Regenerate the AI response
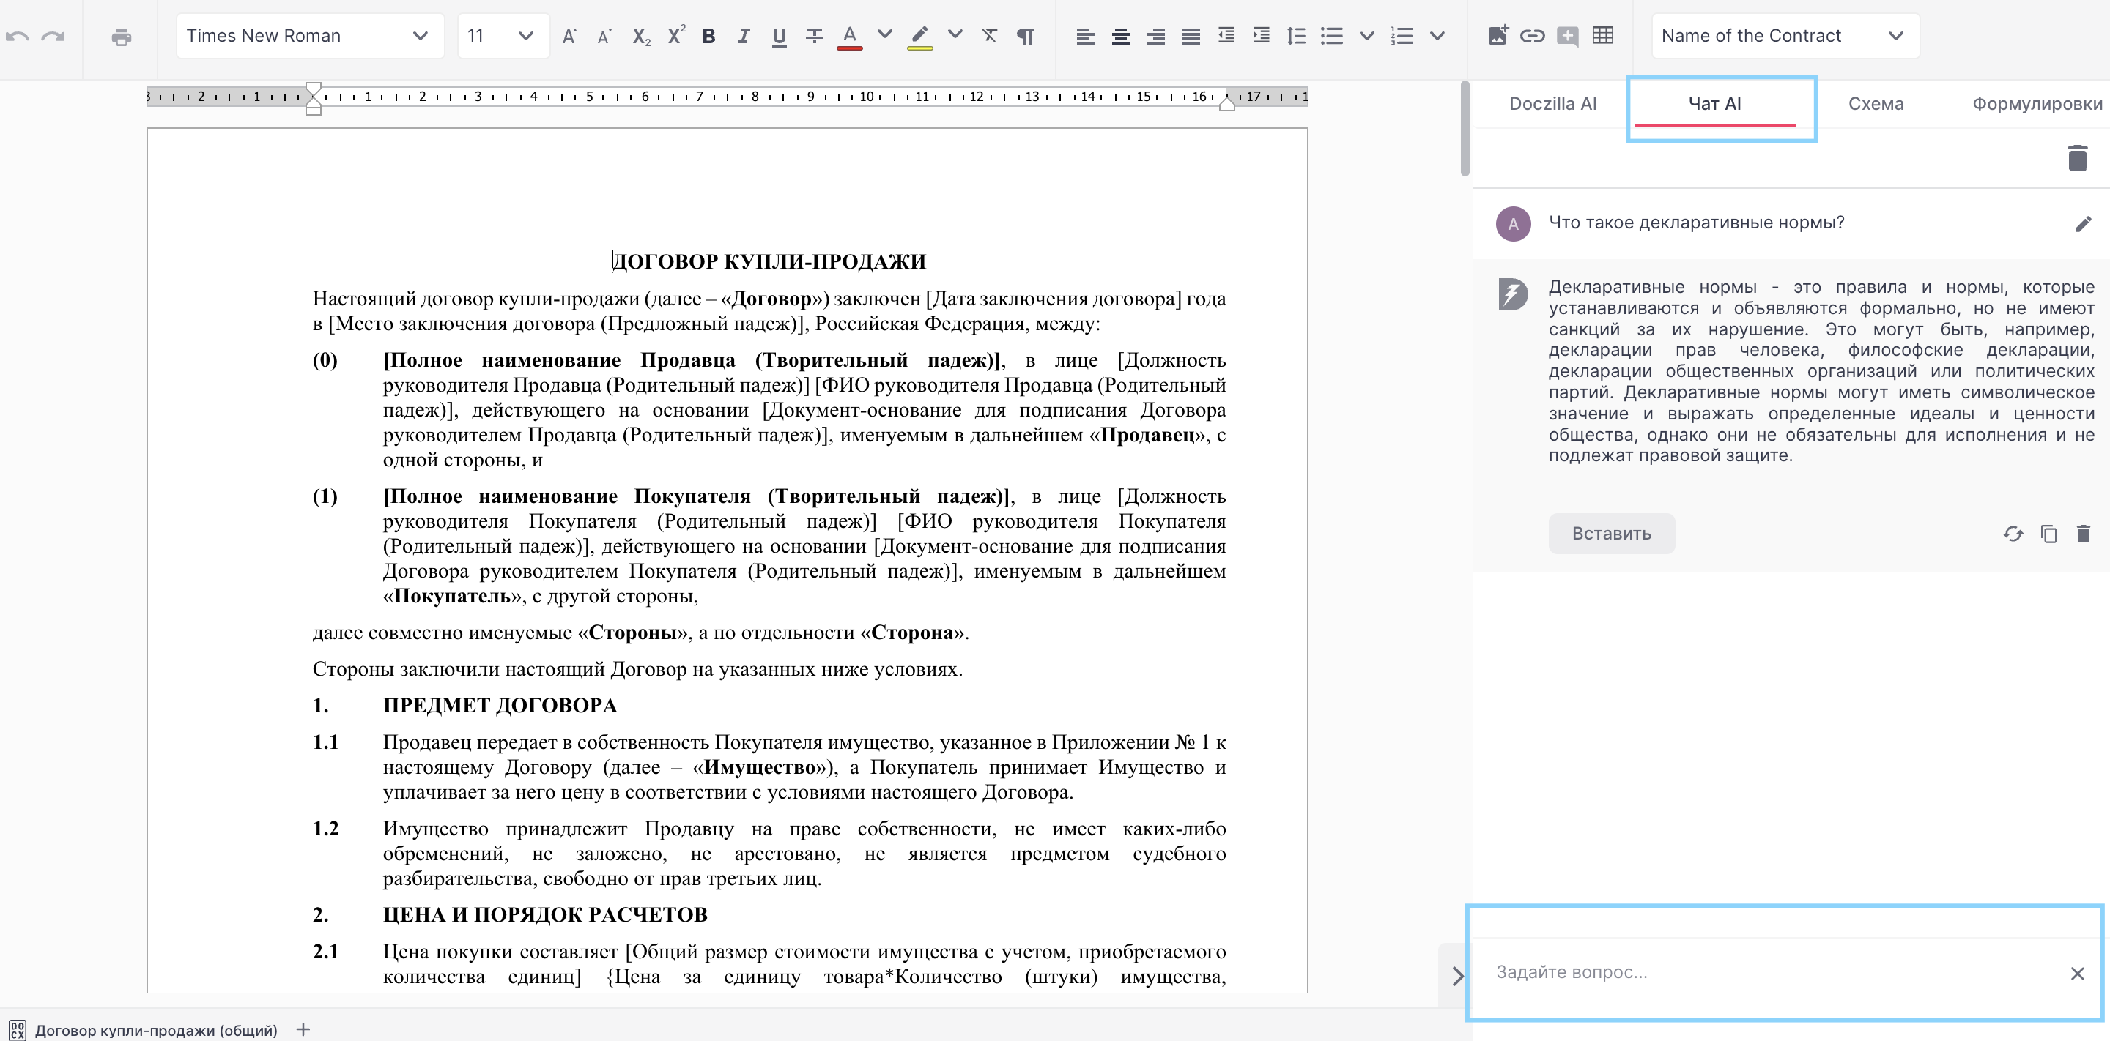The image size is (2110, 1041). (x=2013, y=534)
